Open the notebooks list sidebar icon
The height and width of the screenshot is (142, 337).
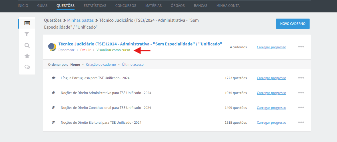click(27, 23)
